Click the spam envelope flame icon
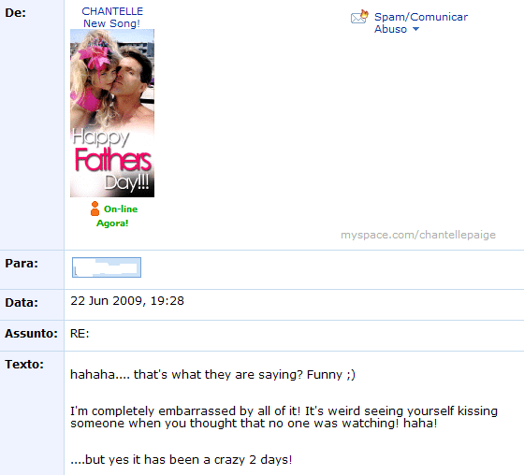Screen dimensions: 524x475 point(359,17)
